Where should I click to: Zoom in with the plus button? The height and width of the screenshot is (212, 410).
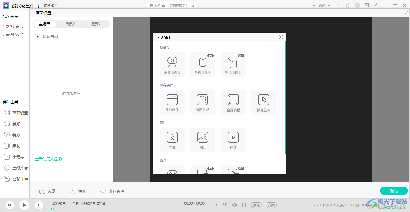(314, 6)
